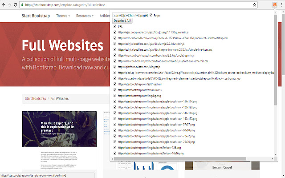Image resolution: width=285 pixels, height=178 pixels.
Task: Open the Business Casual theme thumbnail
Action: [222, 166]
